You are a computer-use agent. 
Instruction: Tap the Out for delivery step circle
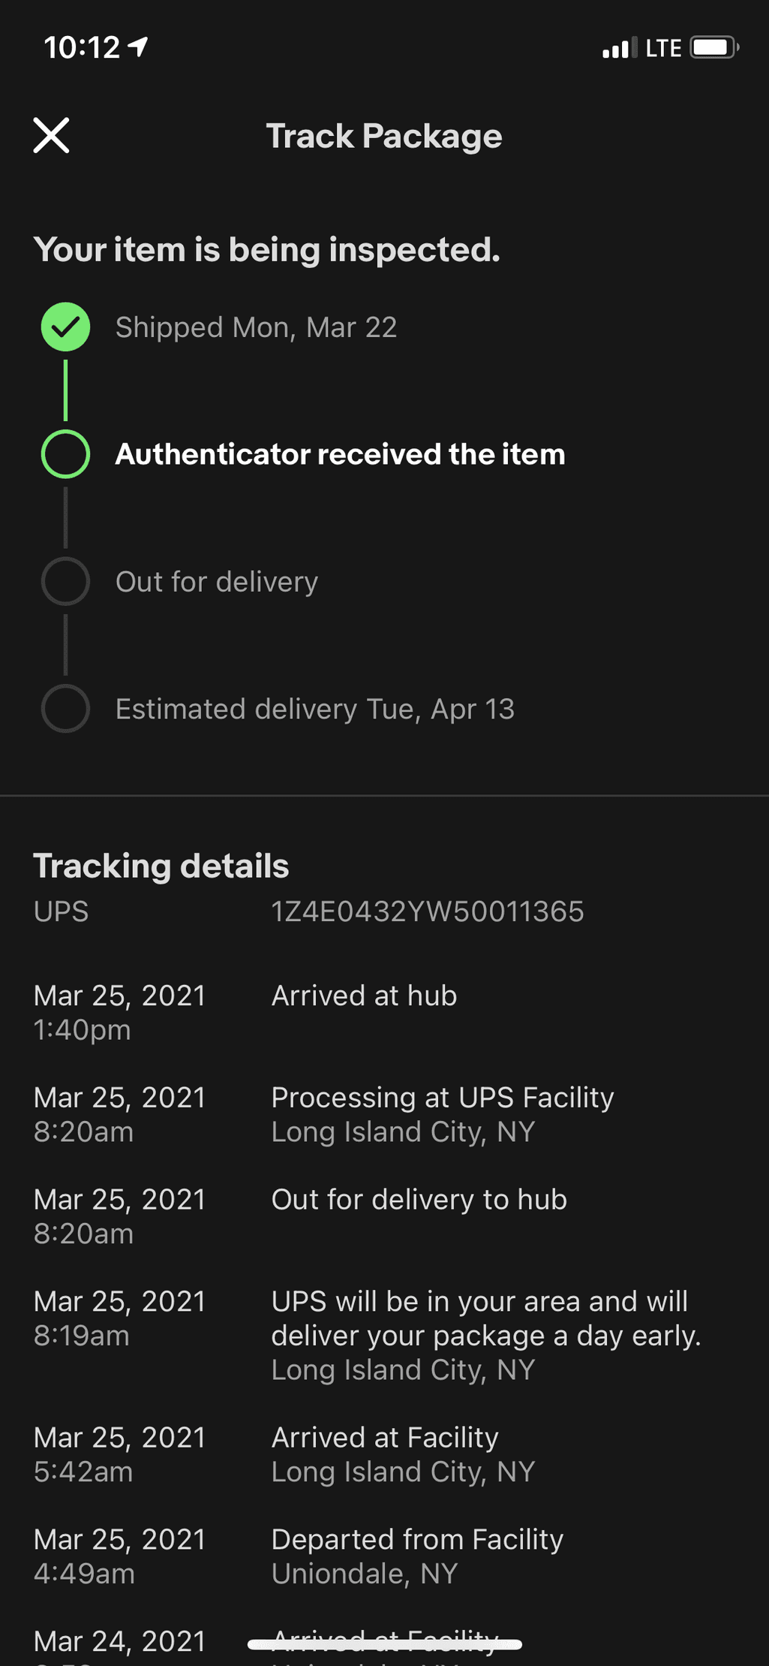[x=65, y=581]
